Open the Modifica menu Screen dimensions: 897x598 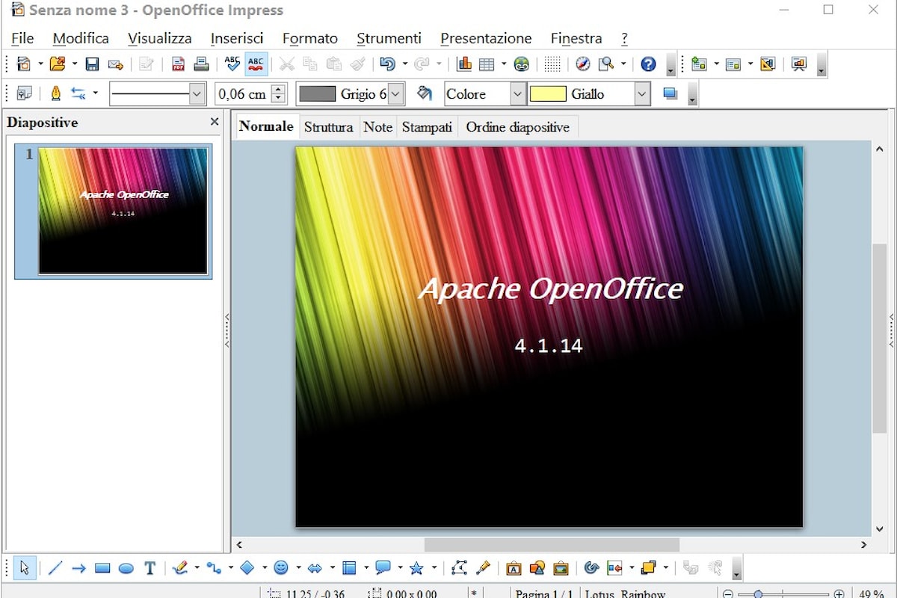pyautogui.click(x=81, y=38)
